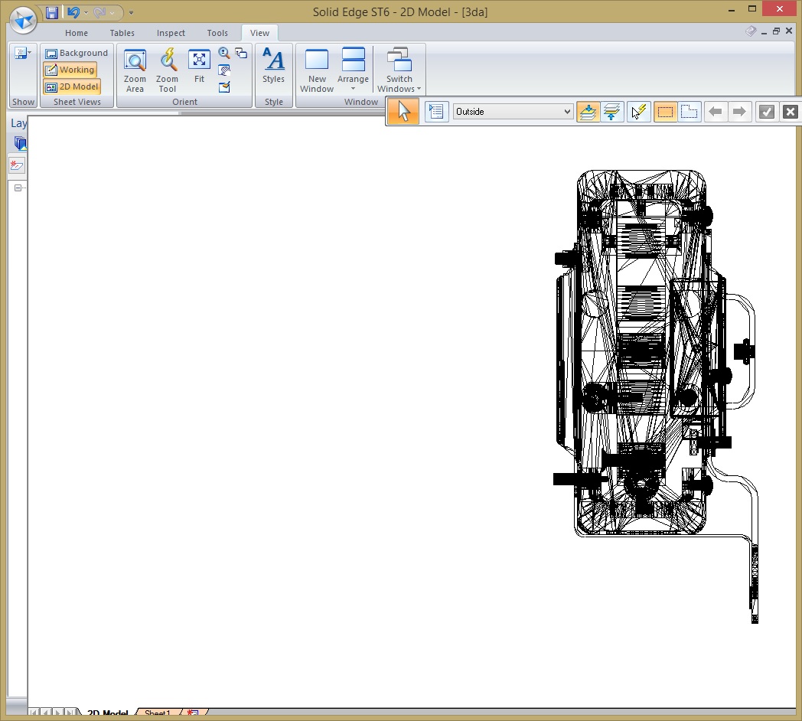Image resolution: width=802 pixels, height=721 pixels.
Task: Go to last sheet tab arrow
Action: pos(70,713)
